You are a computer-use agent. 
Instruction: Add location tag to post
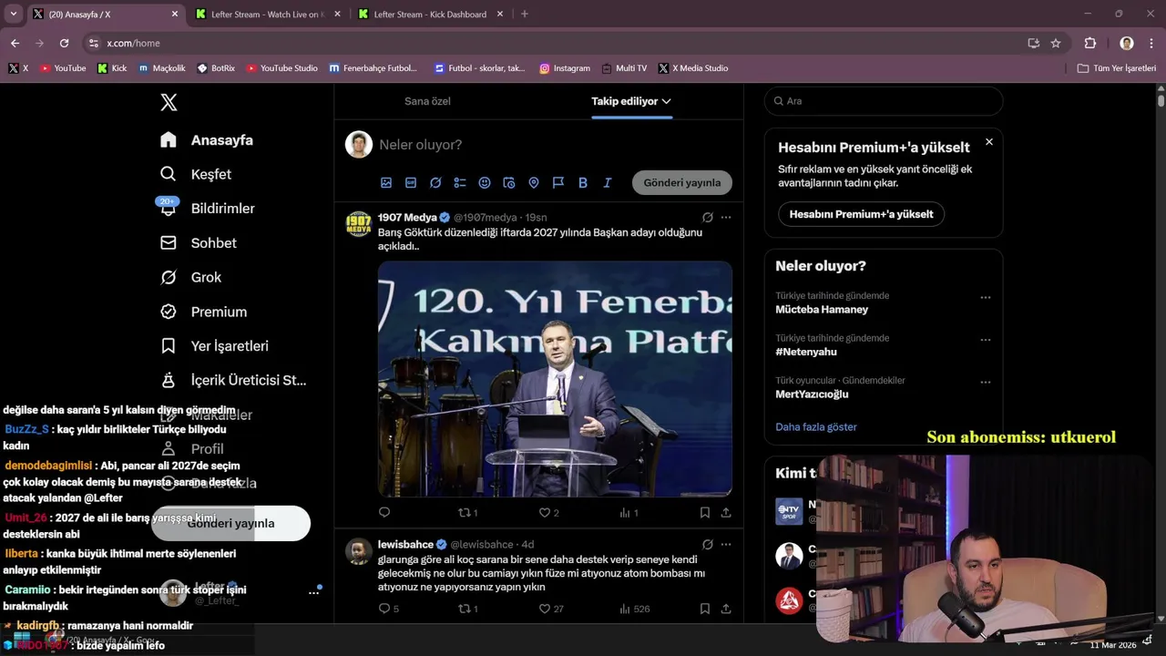534,183
